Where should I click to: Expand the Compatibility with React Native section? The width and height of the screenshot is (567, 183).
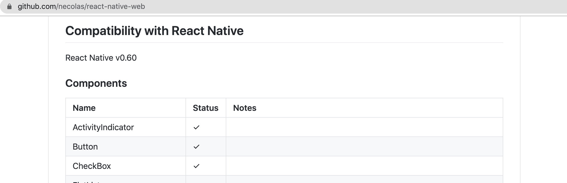coord(155,31)
